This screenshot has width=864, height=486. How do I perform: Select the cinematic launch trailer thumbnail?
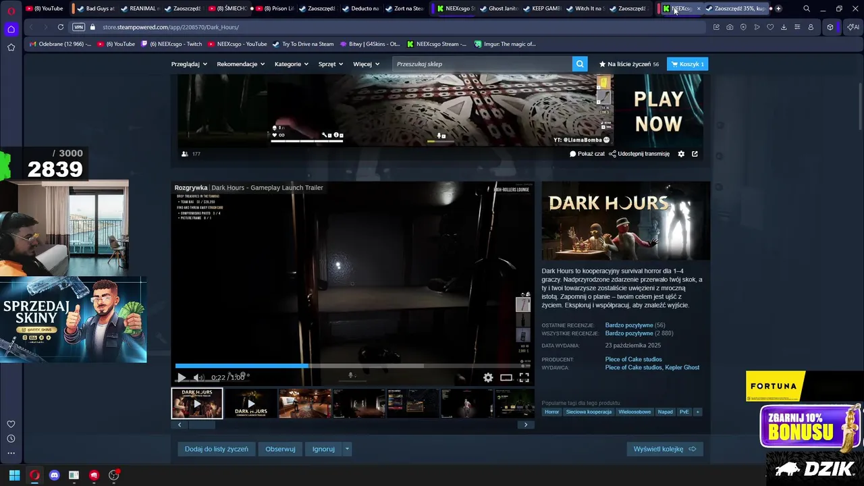250,404
